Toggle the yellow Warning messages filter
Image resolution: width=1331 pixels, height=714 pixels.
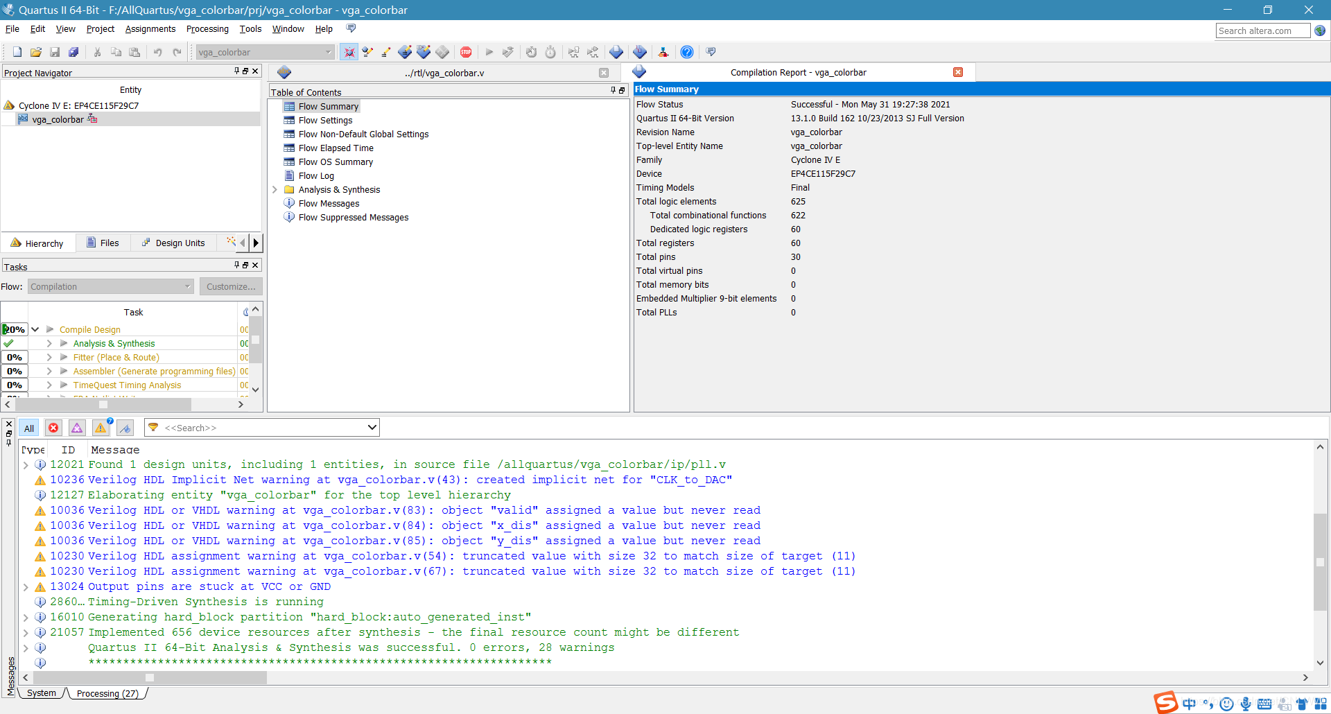[x=101, y=428]
